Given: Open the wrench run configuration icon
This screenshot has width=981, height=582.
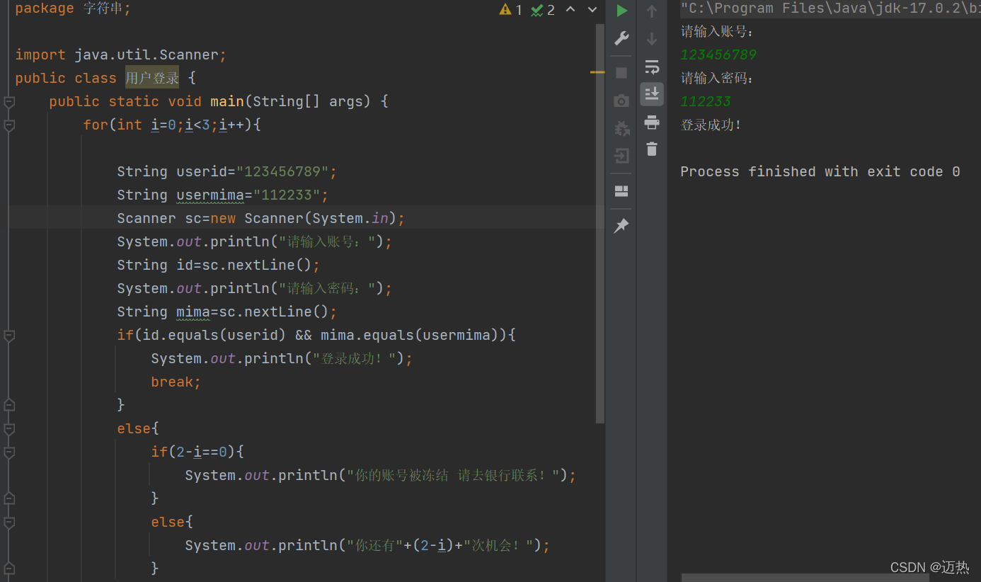Looking at the screenshot, I should click(621, 38).
